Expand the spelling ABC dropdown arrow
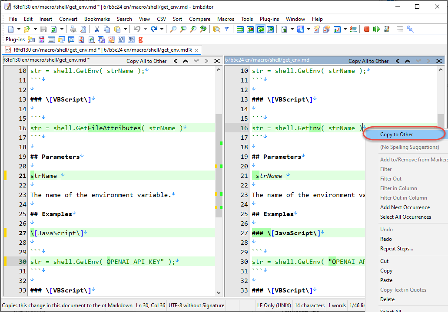 tap(309, 29)
